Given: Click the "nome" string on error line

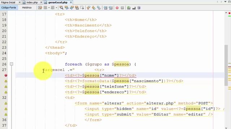Looking at the screenshot, I should point(109,76).
